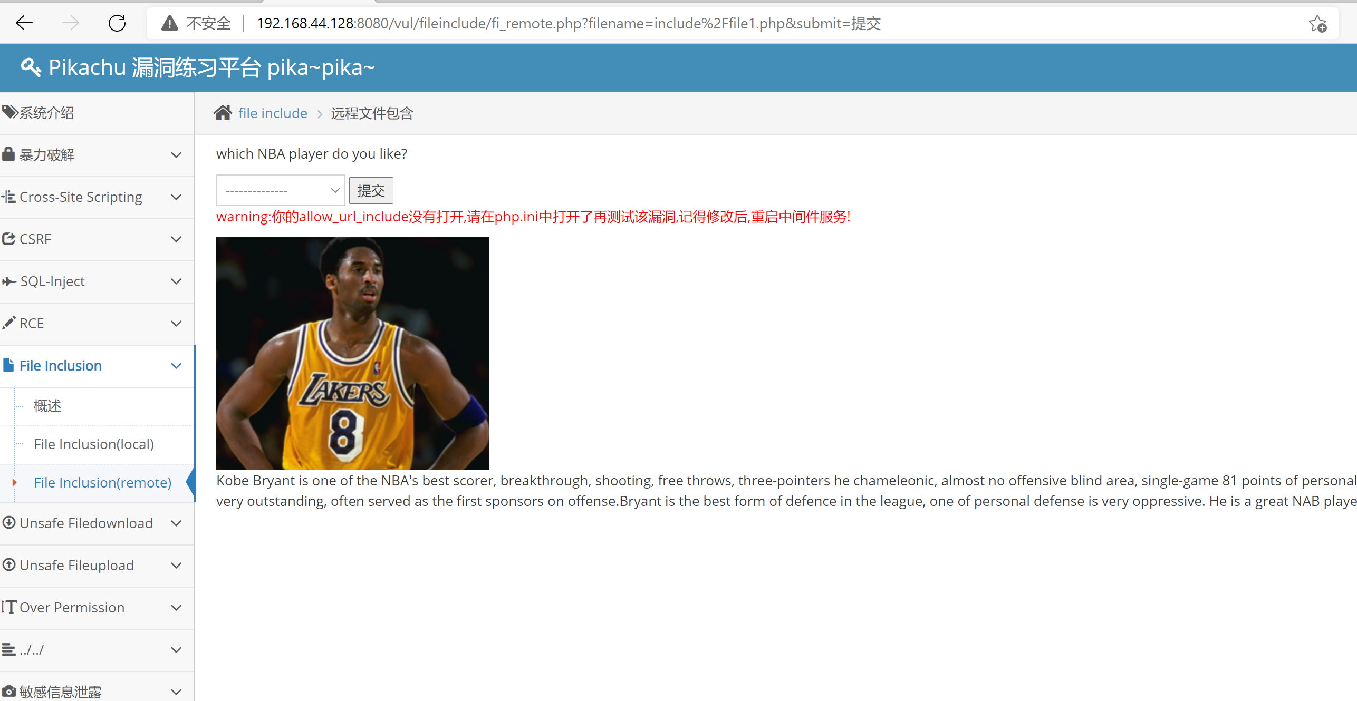Screen dimensions: 1357x701
Task: Open the CSRF sidebar menu
Action: pos(35,239)
